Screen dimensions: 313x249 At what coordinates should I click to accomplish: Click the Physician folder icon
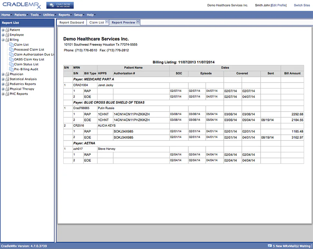coord(7,74)
